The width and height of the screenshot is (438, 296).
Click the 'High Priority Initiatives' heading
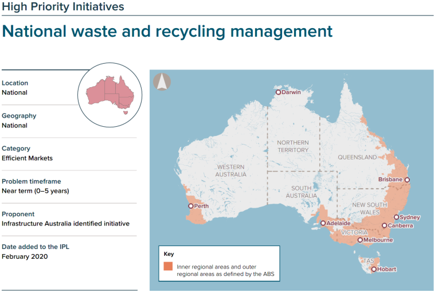pos(63,6)
